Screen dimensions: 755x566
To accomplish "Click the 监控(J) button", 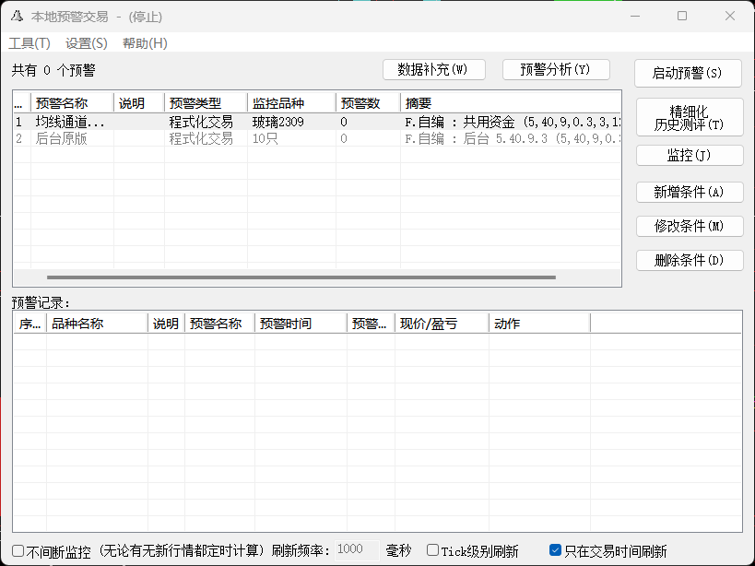I will click(x=690, y=156).
